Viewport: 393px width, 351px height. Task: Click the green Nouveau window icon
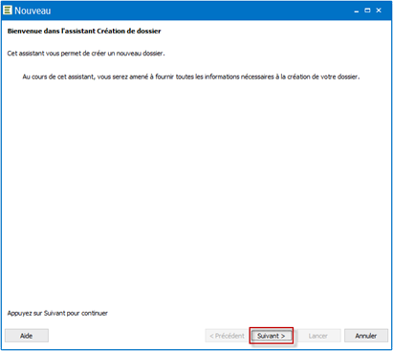coord(8,11)
